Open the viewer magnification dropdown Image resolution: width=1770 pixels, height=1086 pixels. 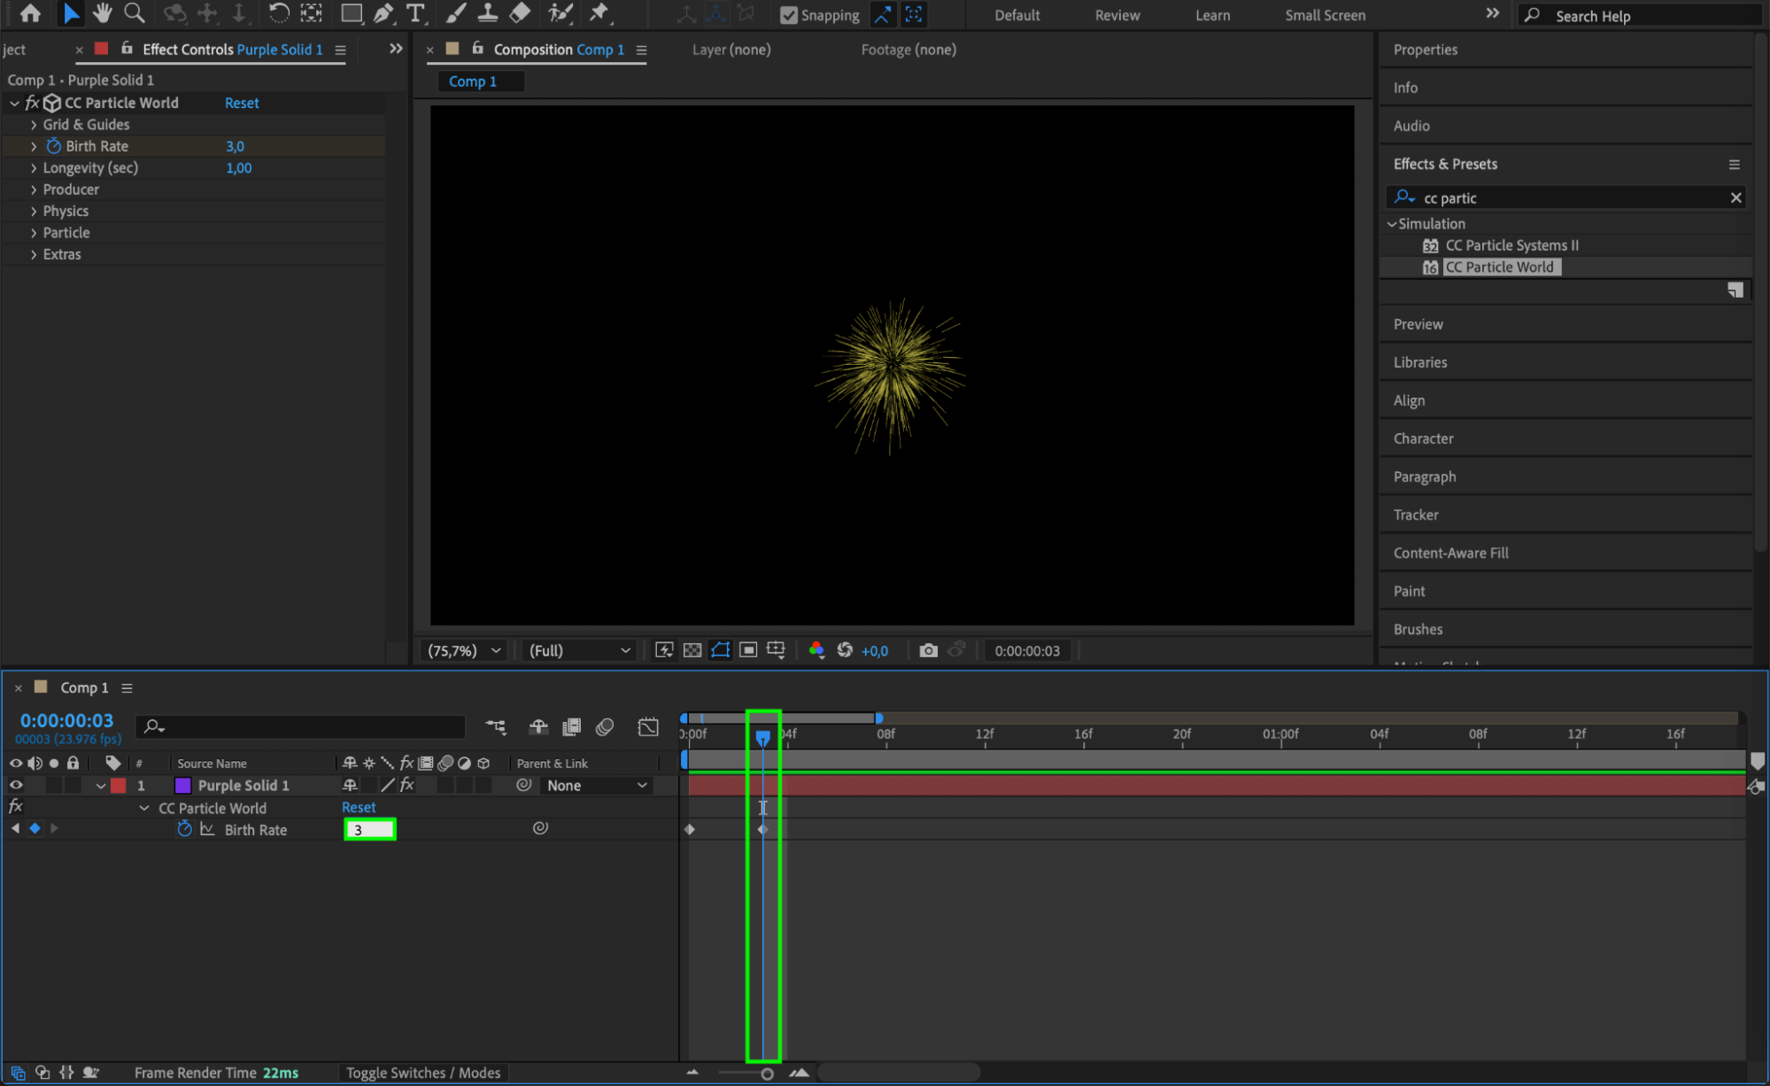coord(464,651)
